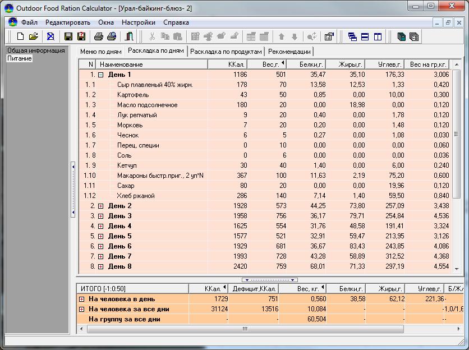Expand the День 3 row
Viewport: 469px width, 350px height.
coord(101,217)
